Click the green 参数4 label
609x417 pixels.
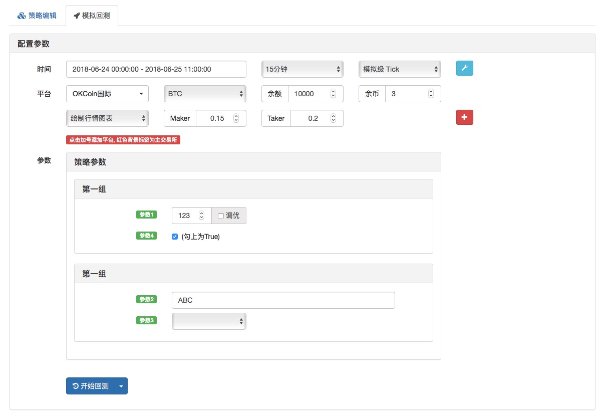[147, 236]
